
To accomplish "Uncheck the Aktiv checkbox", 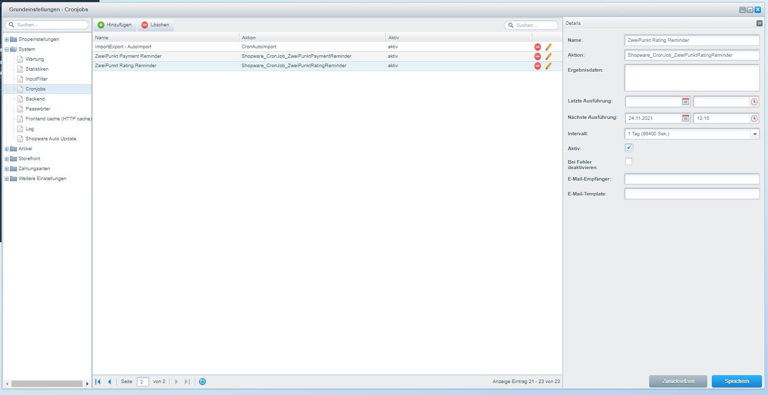I will (629, 148).
